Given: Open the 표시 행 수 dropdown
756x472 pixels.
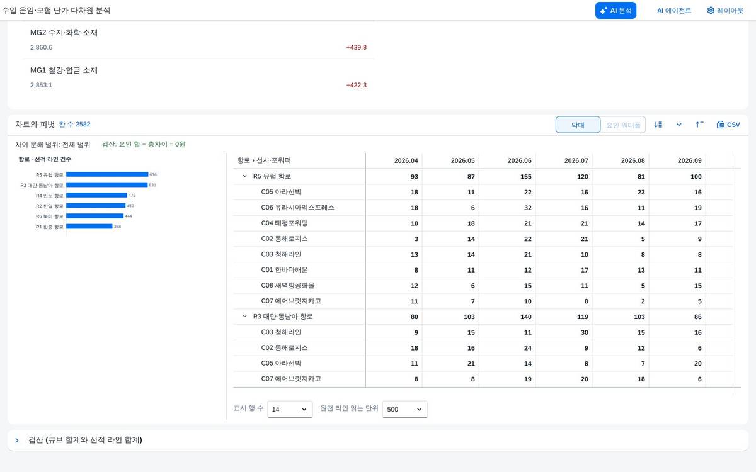Looking at the screenshot, I should click(x=290, y=409).
